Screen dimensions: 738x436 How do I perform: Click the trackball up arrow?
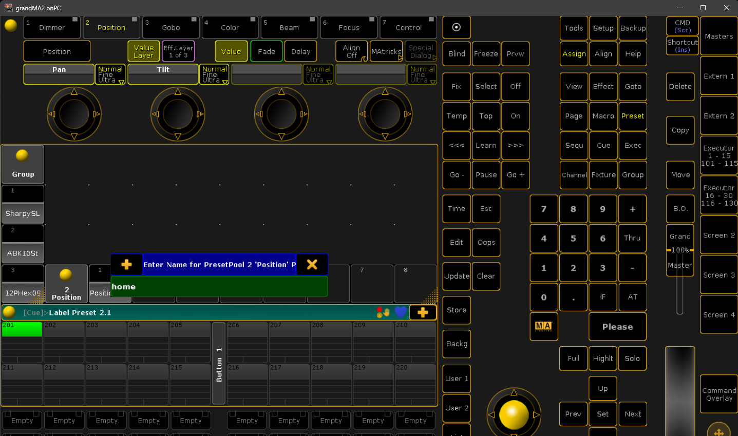514,392
